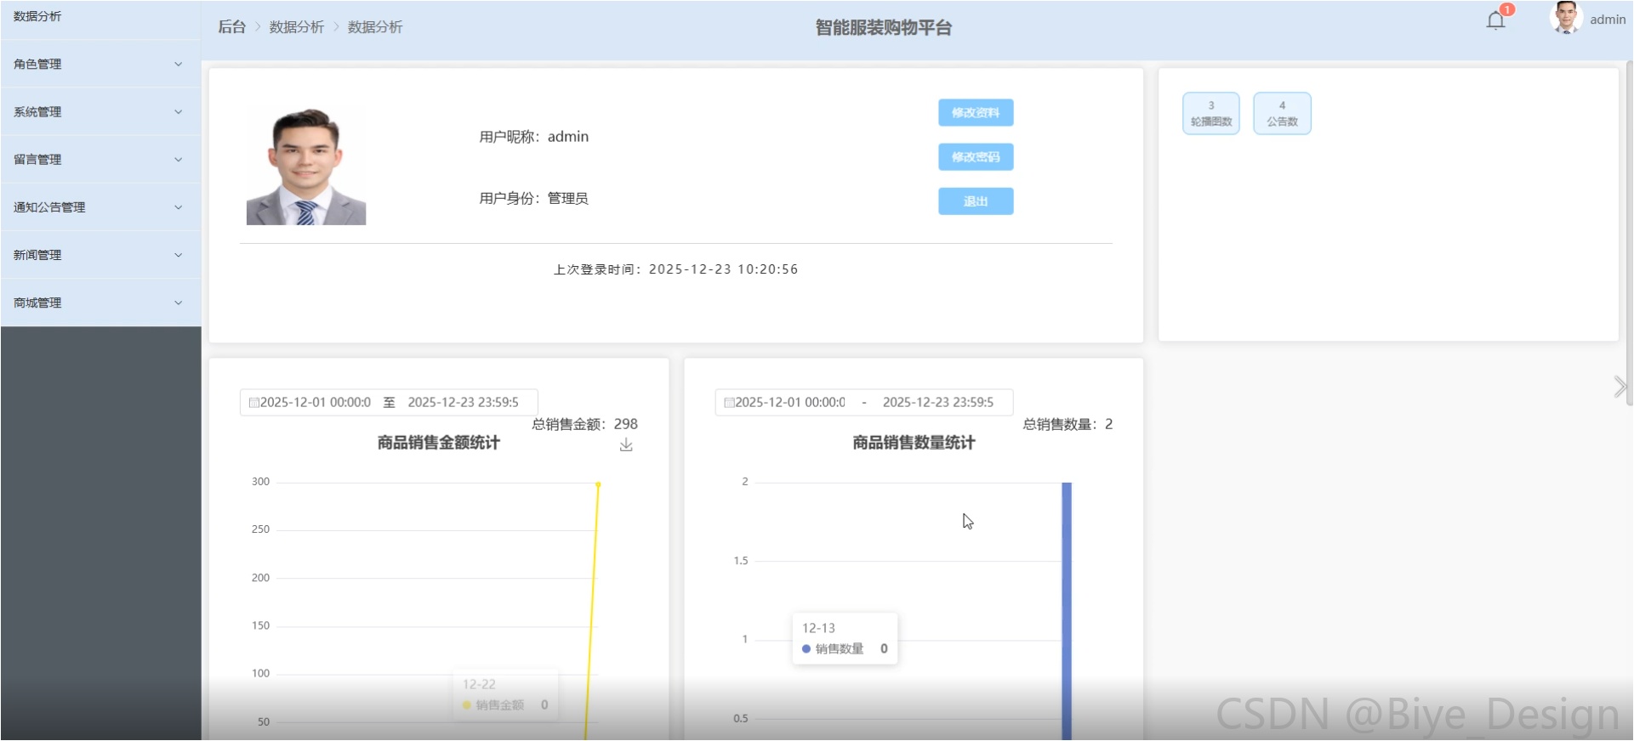Click chevron beside 角色管理
This screenshot has width=1634, height=741.
tap(178, 64)
